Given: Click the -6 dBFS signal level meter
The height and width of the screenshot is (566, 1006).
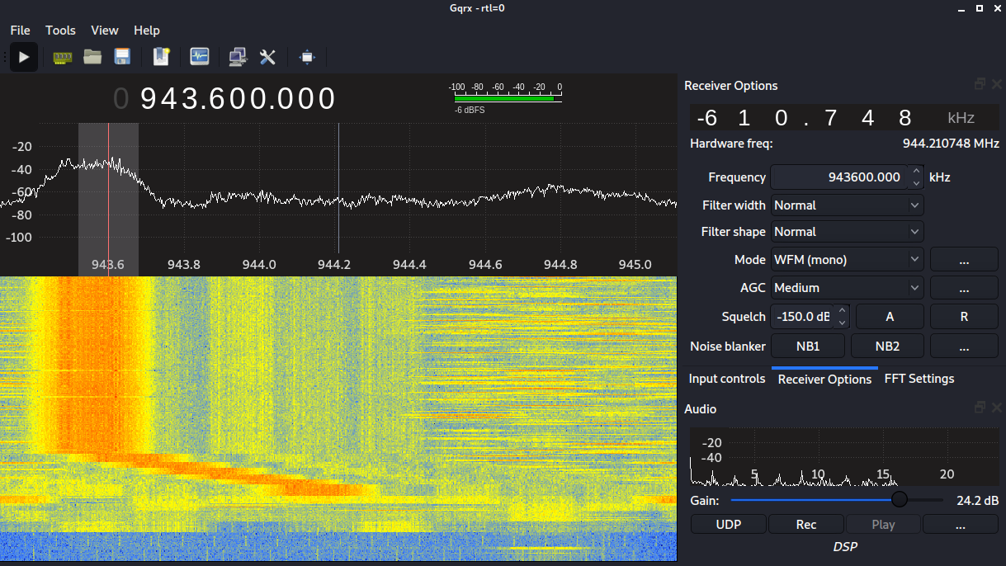Looking at the screenshot, I should click(505, 97).
